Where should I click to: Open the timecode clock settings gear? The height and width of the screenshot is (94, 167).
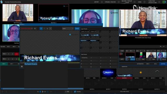pyautogui.click(x=159, y=2)
